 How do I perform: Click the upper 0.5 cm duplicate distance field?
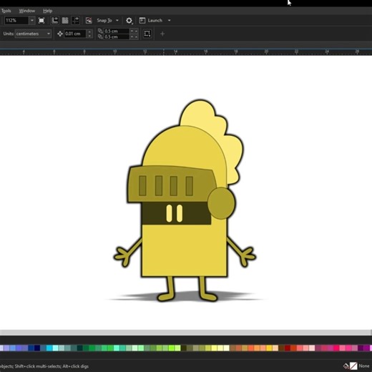coord(117,31)
